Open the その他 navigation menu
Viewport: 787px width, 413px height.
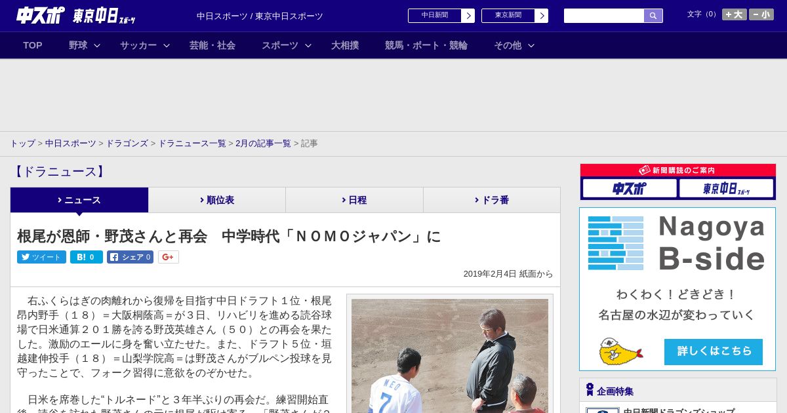coord(508,45)
